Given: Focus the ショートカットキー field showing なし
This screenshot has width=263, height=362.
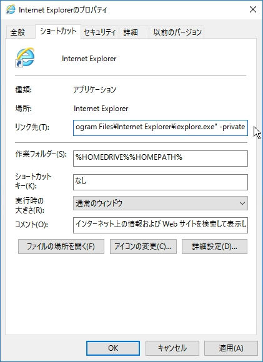Looking at the screenshot, I should 161,182.
